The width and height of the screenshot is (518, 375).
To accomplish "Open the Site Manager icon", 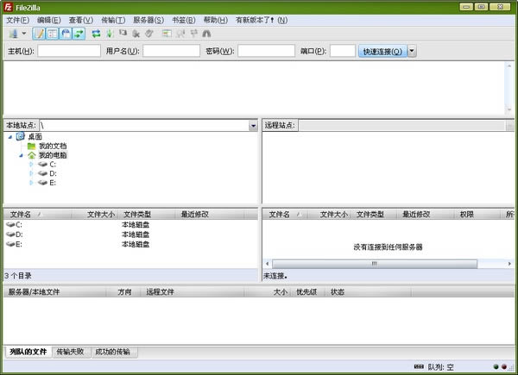I will point(14,34).
